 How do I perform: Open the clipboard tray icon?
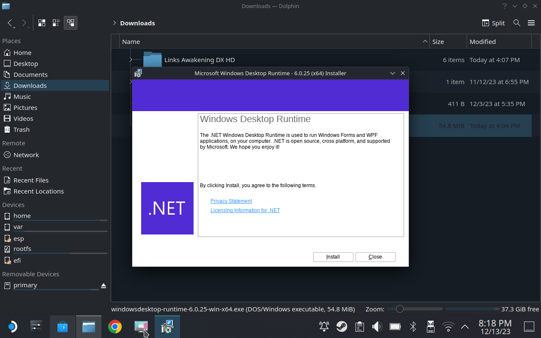coord(360,327)
